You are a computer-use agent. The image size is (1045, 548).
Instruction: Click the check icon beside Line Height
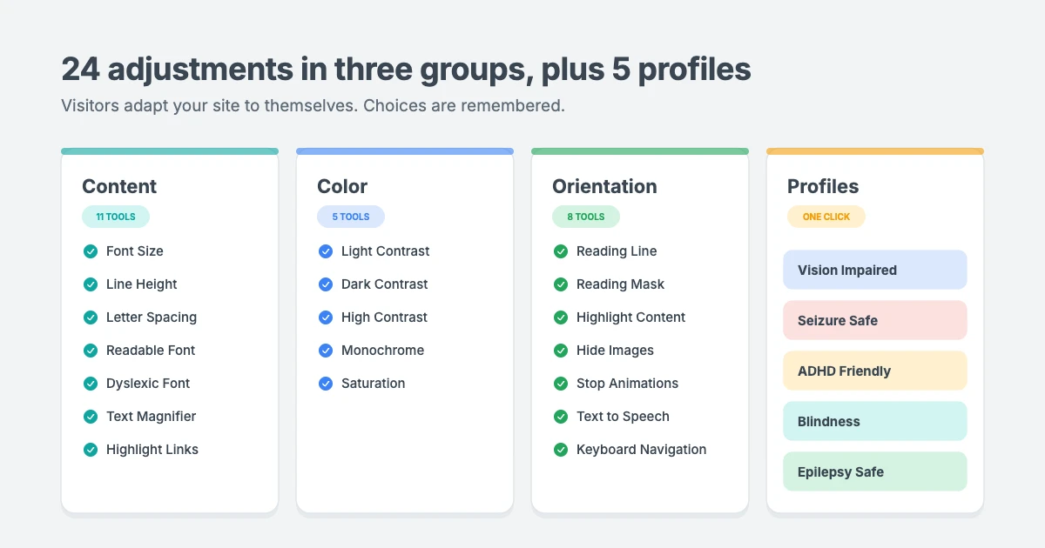click(x=91, y=284)
